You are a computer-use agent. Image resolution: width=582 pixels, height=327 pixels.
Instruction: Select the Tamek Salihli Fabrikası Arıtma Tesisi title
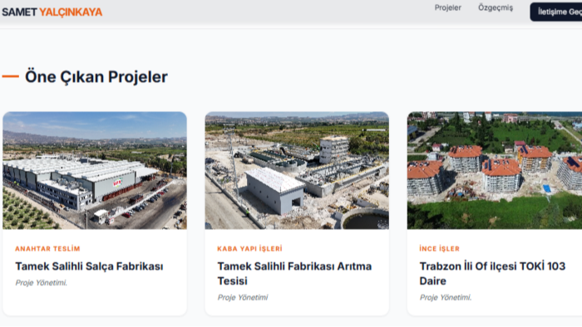tap(294, 273)
